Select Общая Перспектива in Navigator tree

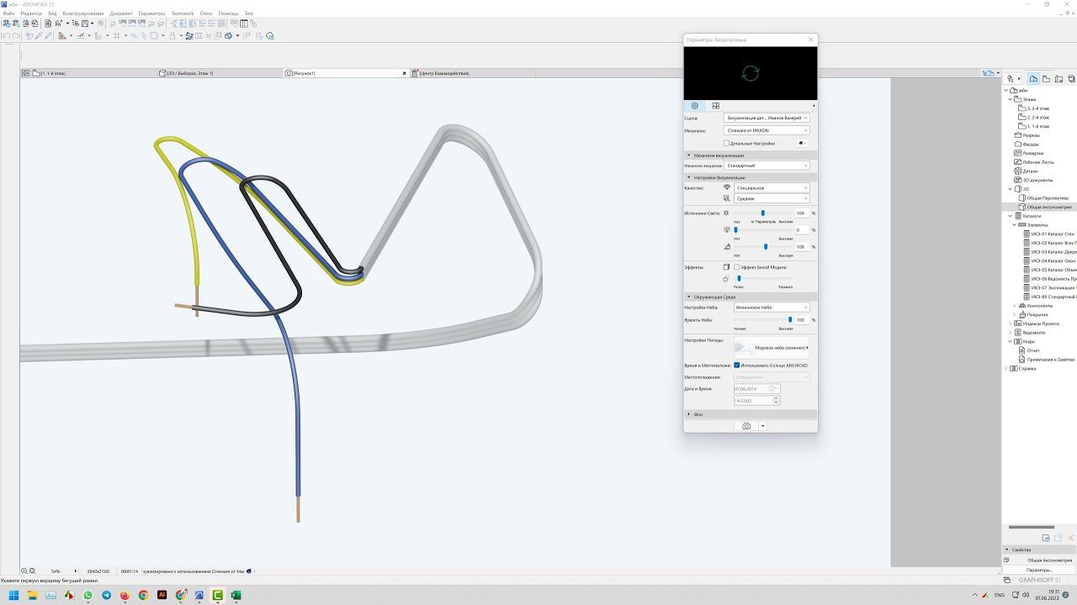pos(1047,198)
